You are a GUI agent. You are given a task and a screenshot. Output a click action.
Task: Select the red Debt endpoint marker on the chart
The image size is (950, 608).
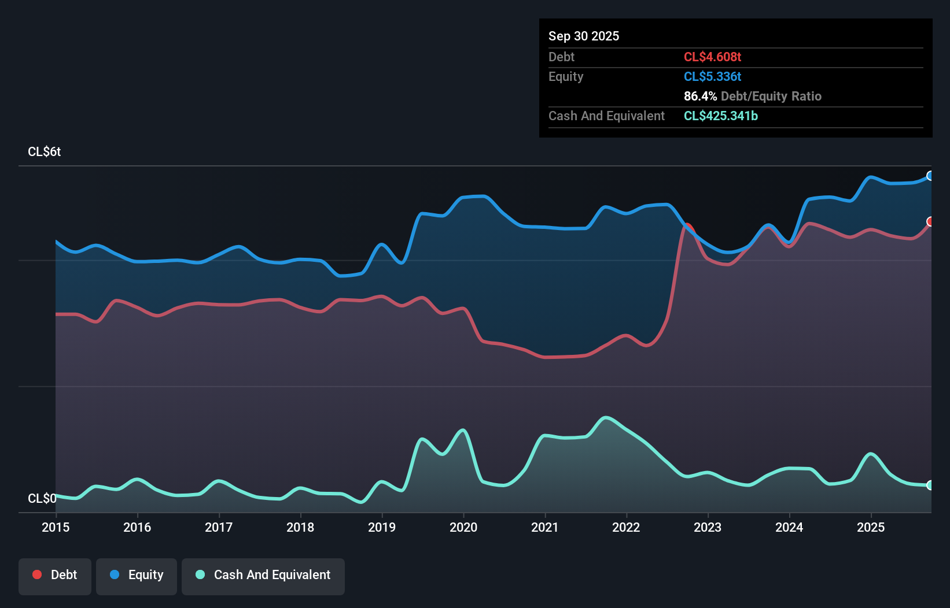(x=930, y=221)
